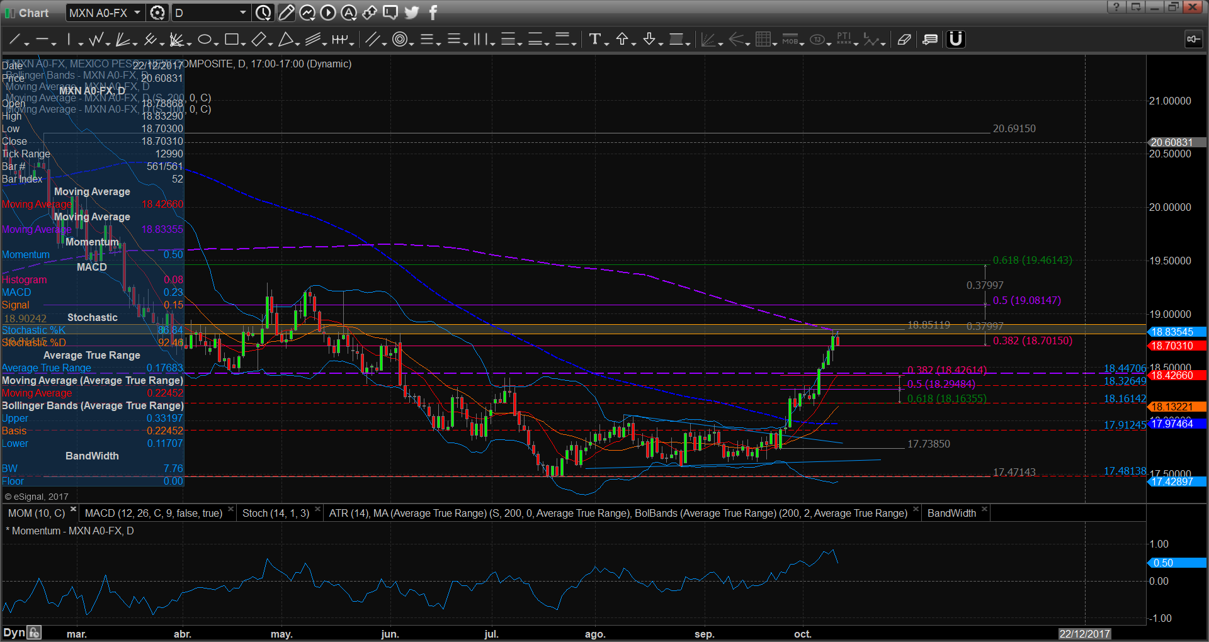The width and height of the screenshot is (1209, 642).
Task: Expand the PTI tool dropdown arrow
Action: click(856, 43)
